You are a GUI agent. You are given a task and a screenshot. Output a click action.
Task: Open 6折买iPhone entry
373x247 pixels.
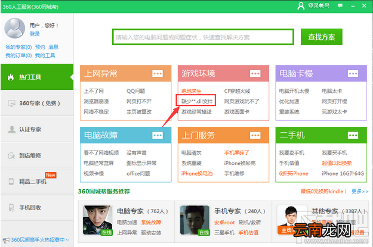(x=294, y=173)
